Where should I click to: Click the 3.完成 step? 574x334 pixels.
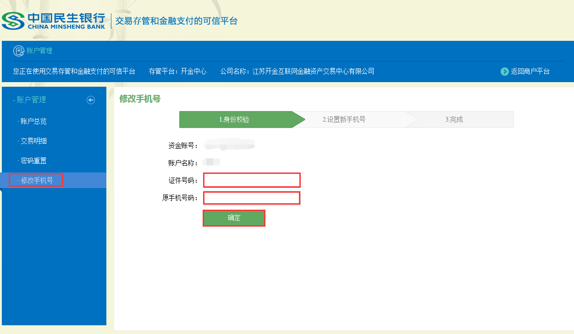454,119
